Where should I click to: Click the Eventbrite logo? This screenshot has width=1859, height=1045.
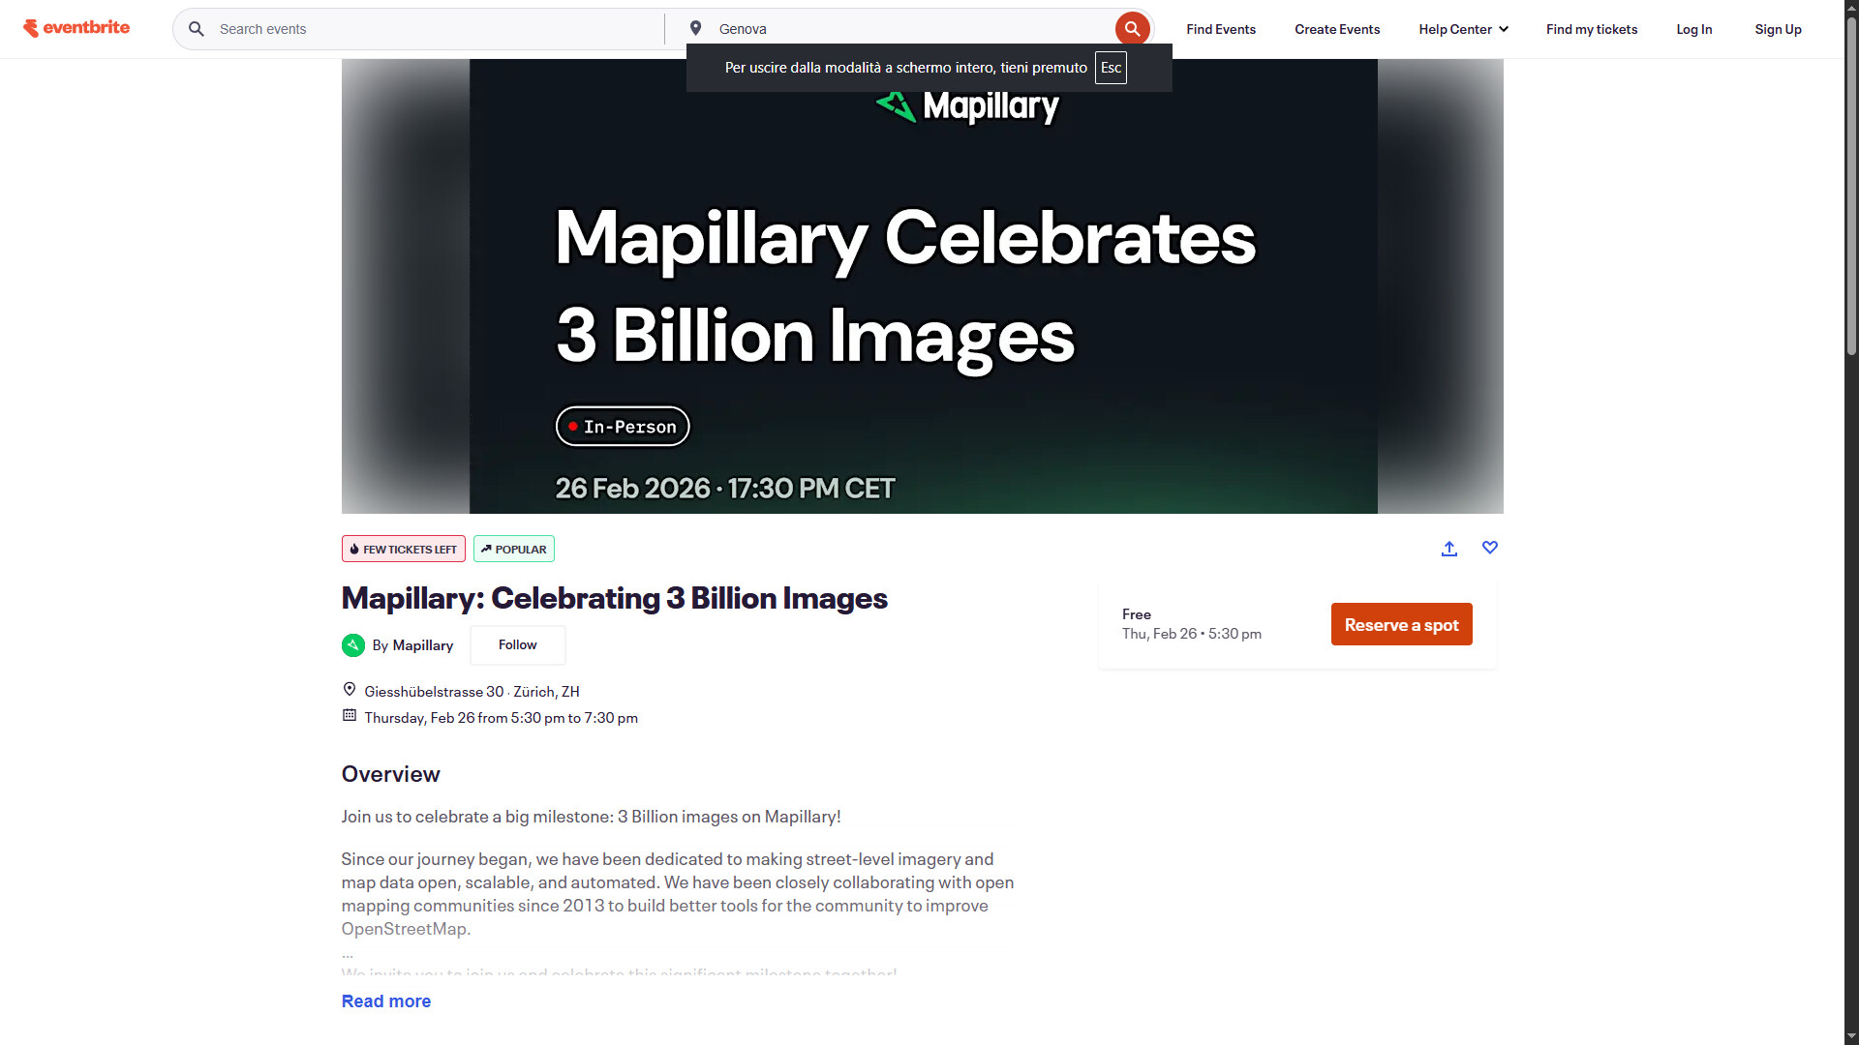[76, 28]
